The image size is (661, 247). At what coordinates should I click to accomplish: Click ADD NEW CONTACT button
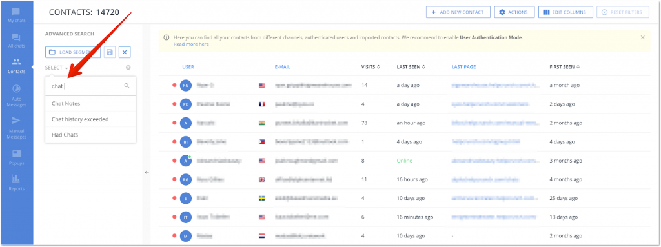458,12
